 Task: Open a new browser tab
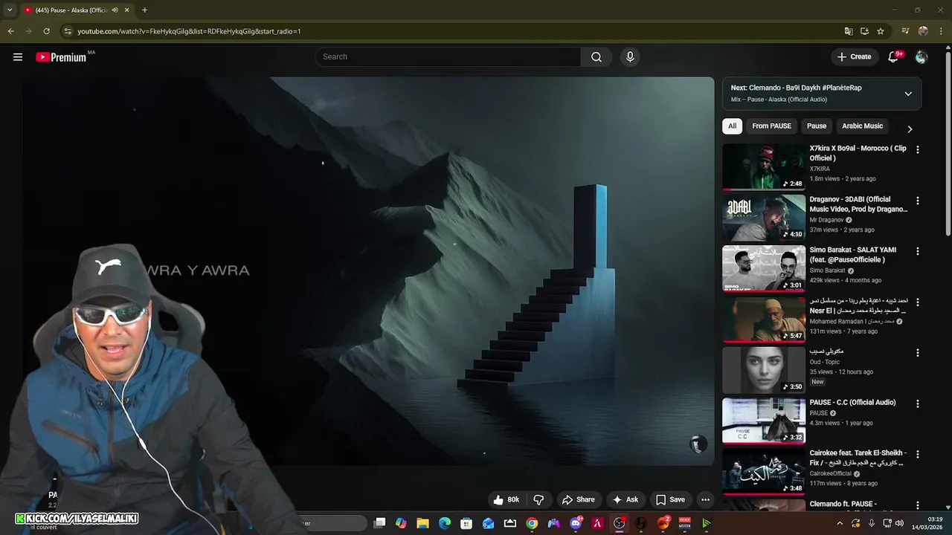144,10
